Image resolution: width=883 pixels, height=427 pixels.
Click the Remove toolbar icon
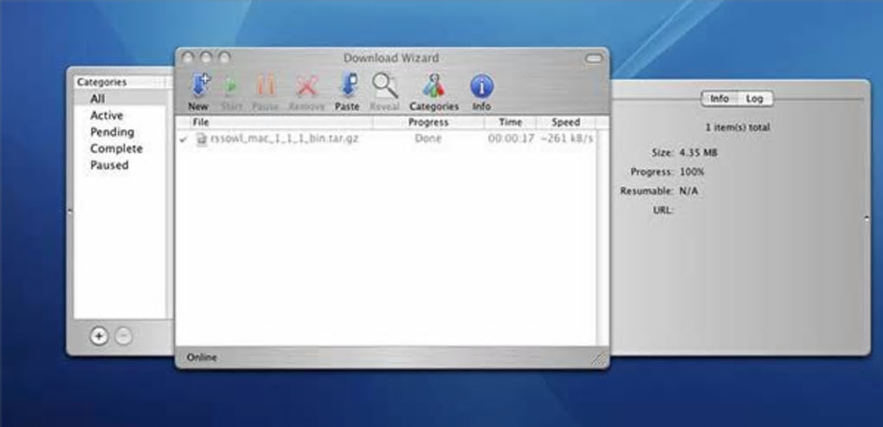(306, 87)
